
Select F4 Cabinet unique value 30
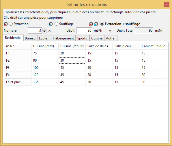pyautogui.click(x=153, y=75)
